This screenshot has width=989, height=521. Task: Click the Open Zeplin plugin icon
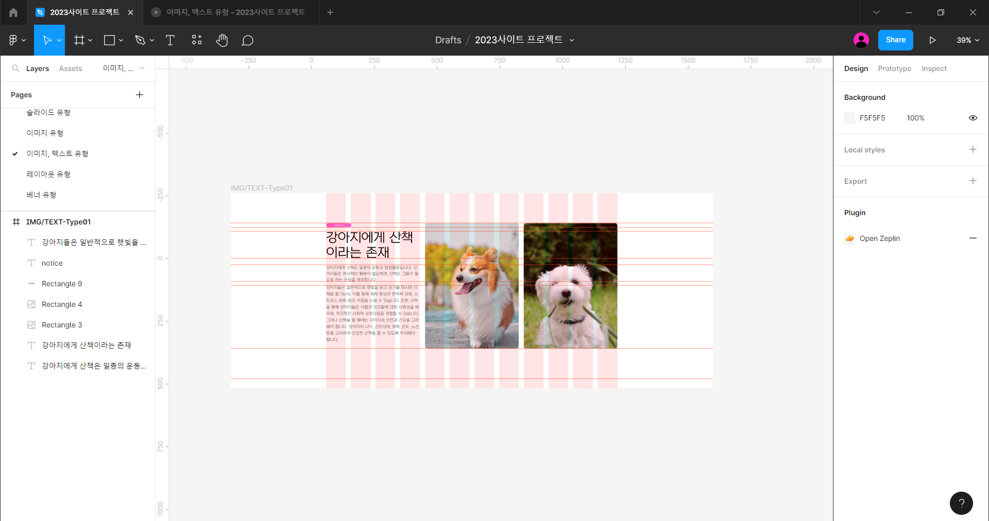coord(850,238)
